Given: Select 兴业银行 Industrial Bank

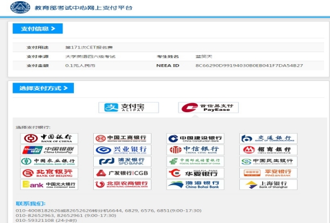Looking at the screenshot, I should click(x=122, y=150).
